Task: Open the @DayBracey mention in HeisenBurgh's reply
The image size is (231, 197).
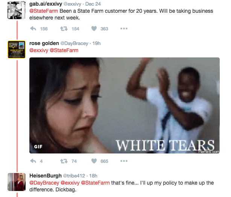Action: pyautogui.click(x=44, y=183)
